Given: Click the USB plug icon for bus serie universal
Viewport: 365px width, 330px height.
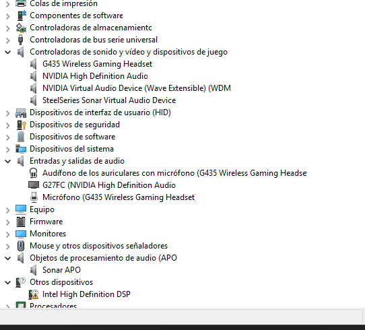Looking at the screenshot, I should point(20,40).
